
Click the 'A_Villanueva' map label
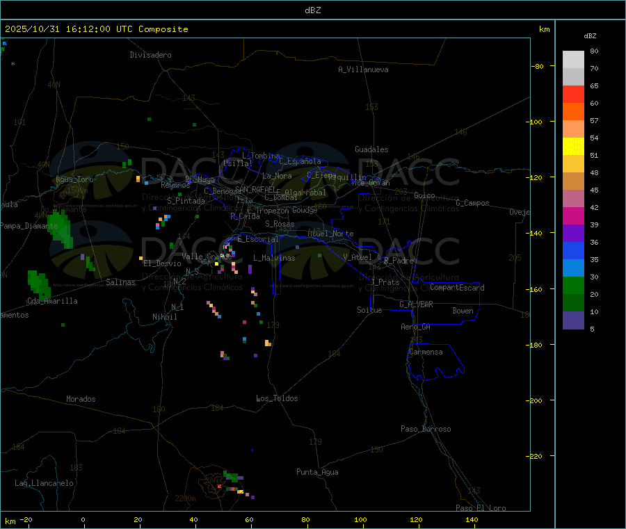(363, 70)
